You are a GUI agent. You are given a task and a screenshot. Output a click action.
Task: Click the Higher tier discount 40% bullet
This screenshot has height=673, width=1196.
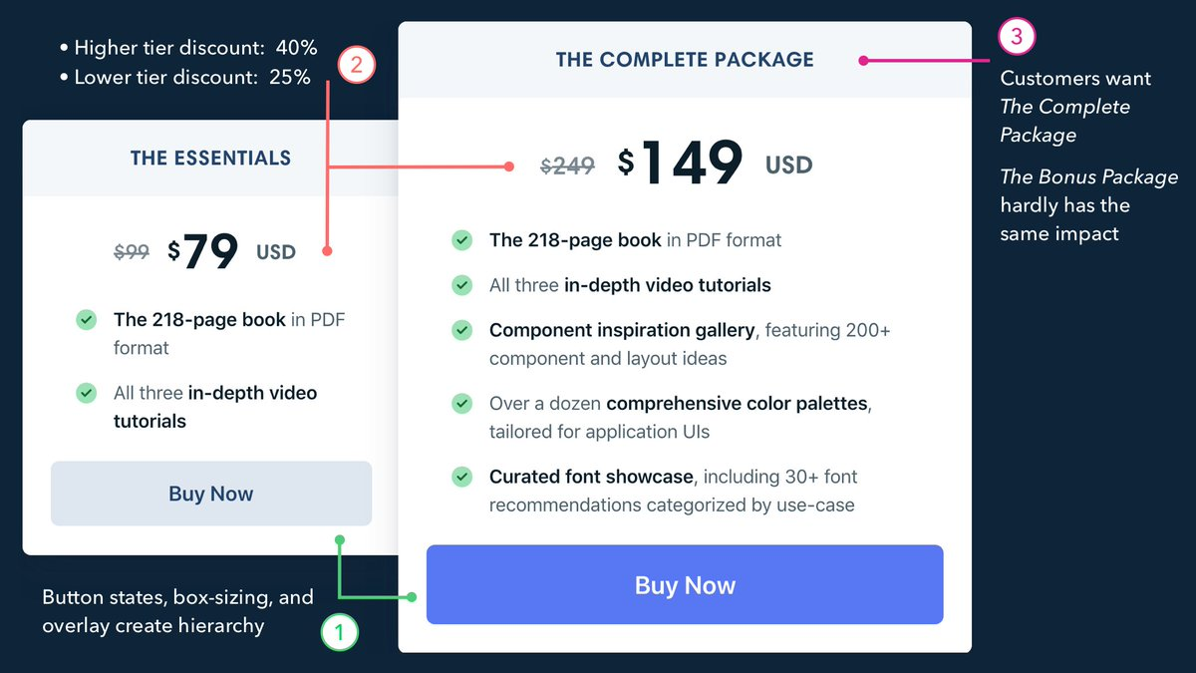click(x=188, y=47)
